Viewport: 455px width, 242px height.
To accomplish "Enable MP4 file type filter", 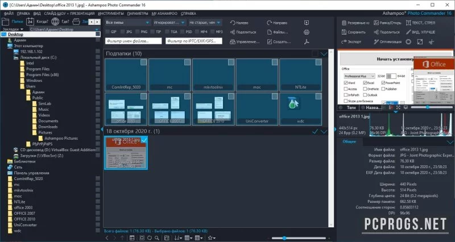I will coord(197,32).
